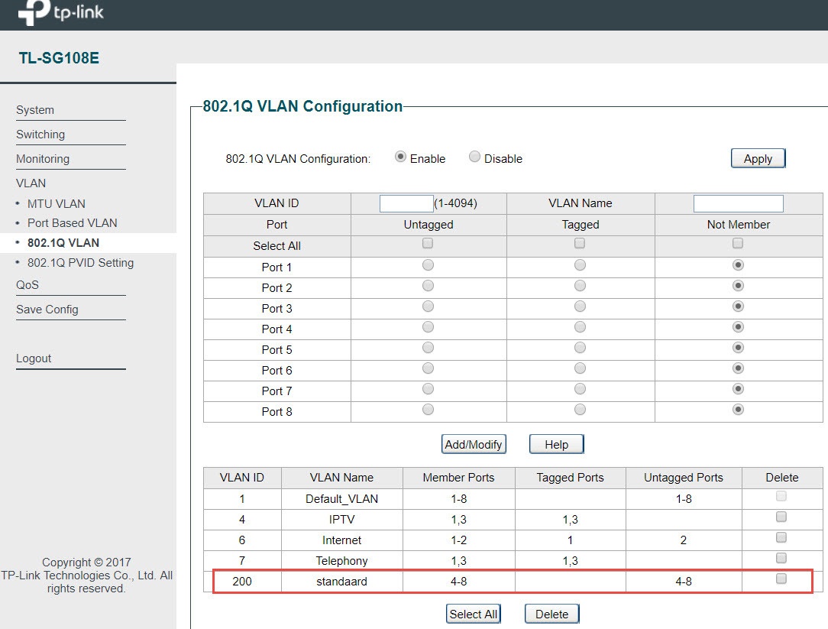Click the IPTV VLAN name cell

coord(341,520)
